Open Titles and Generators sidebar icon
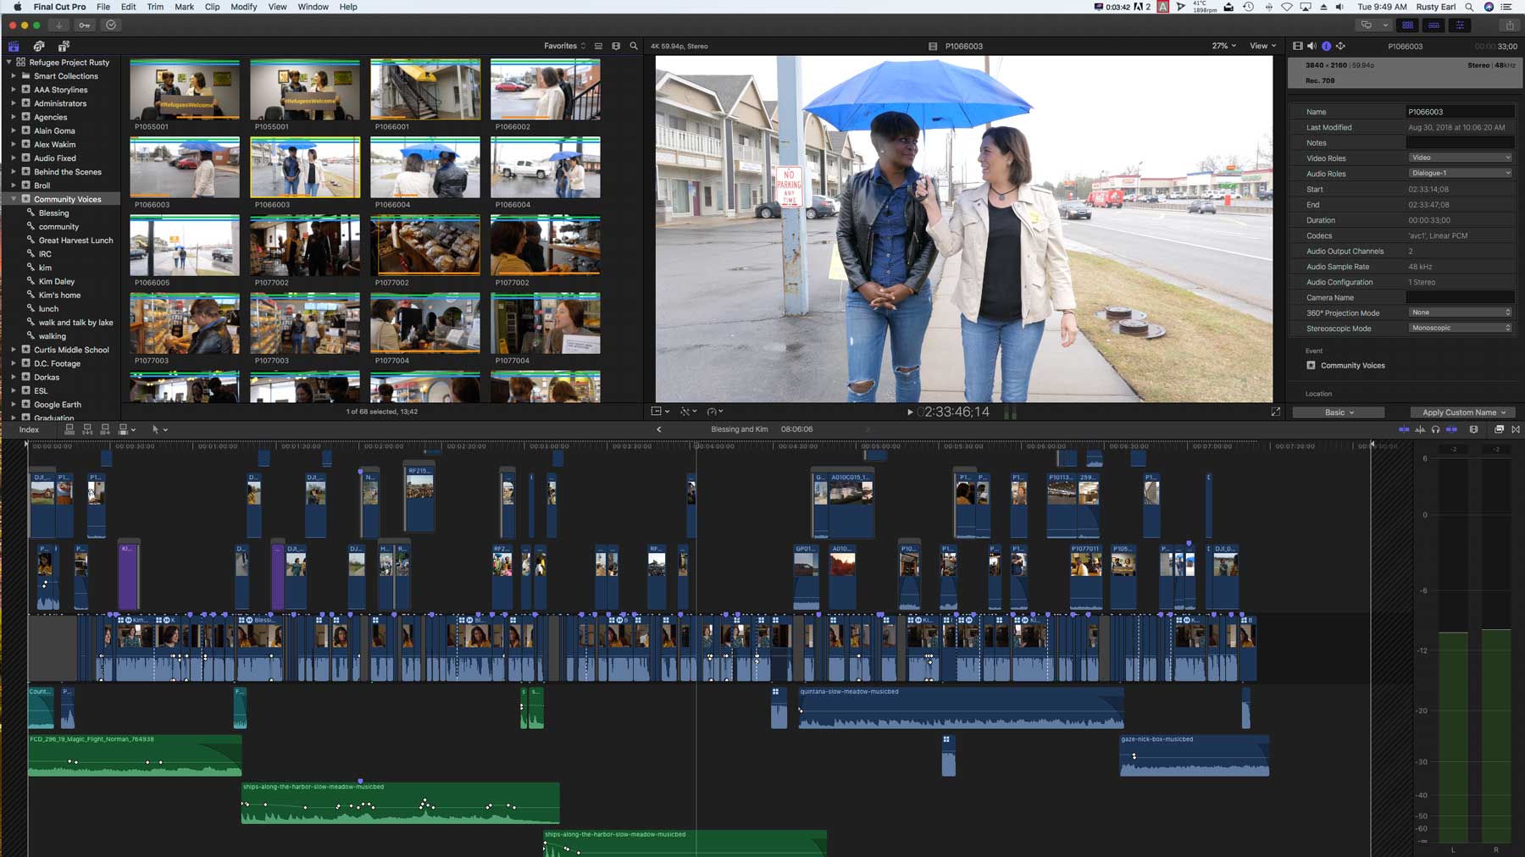 (x=64, y=47)
